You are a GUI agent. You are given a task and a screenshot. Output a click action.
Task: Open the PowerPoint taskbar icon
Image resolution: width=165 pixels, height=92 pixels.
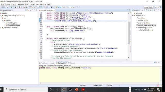[x=77, y=89]
